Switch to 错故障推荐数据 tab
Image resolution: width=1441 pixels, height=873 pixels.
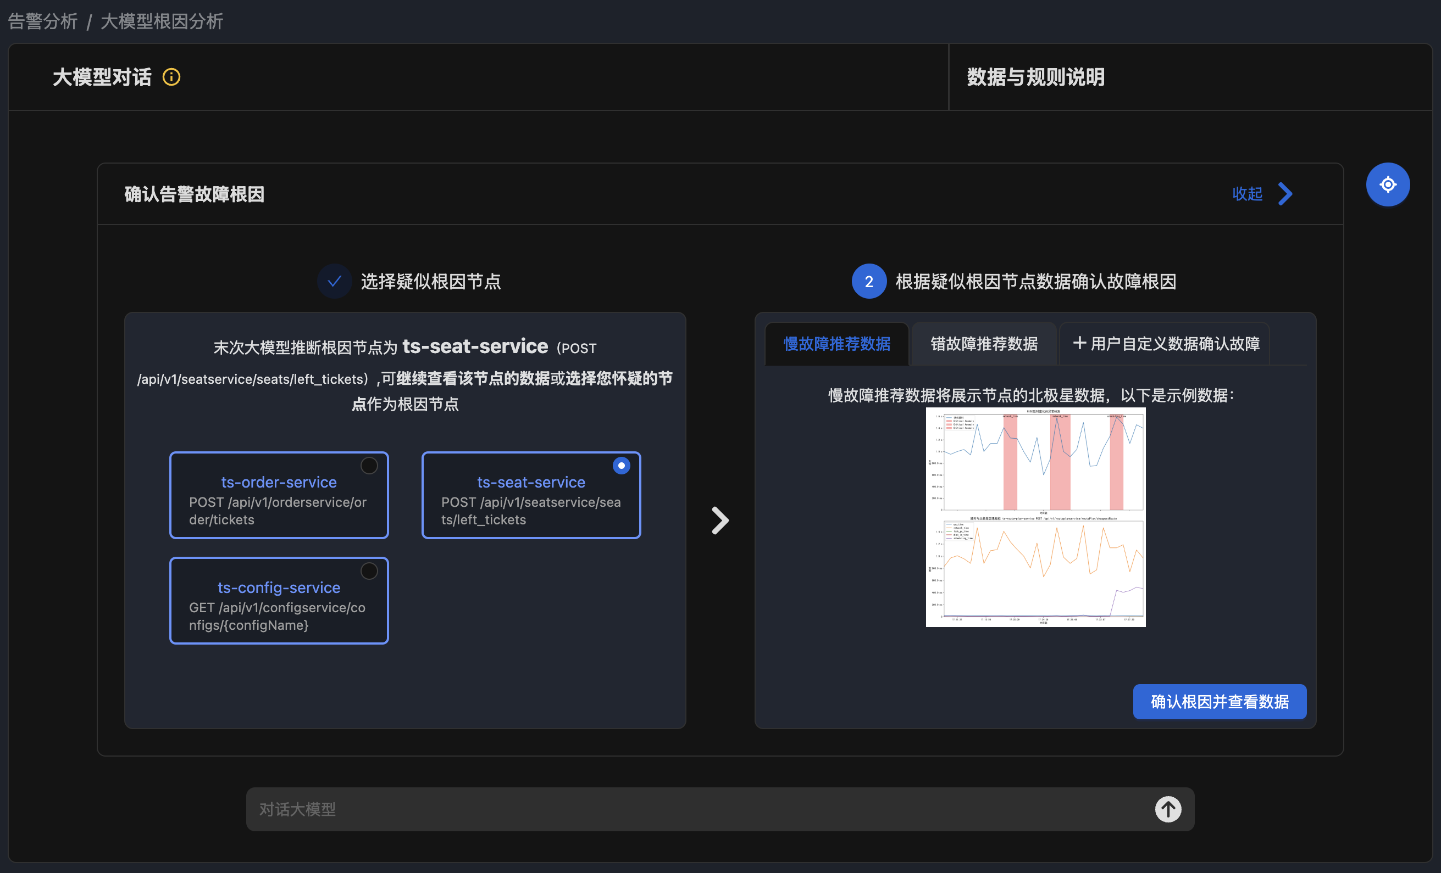tap(984, 344)
